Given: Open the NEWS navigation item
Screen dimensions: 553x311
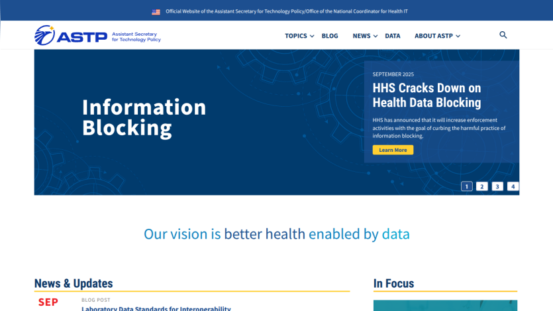Looking at the screenshot, I should [362, 36].
